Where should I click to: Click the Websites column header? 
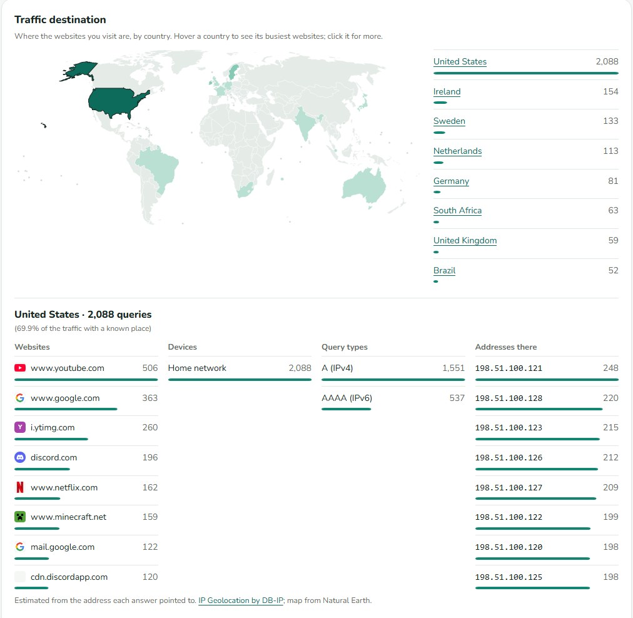tap(32, 347)
